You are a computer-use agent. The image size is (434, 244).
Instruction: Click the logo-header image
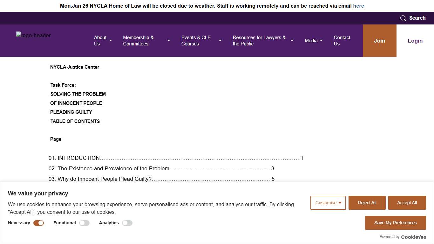[x=33, y=35]
